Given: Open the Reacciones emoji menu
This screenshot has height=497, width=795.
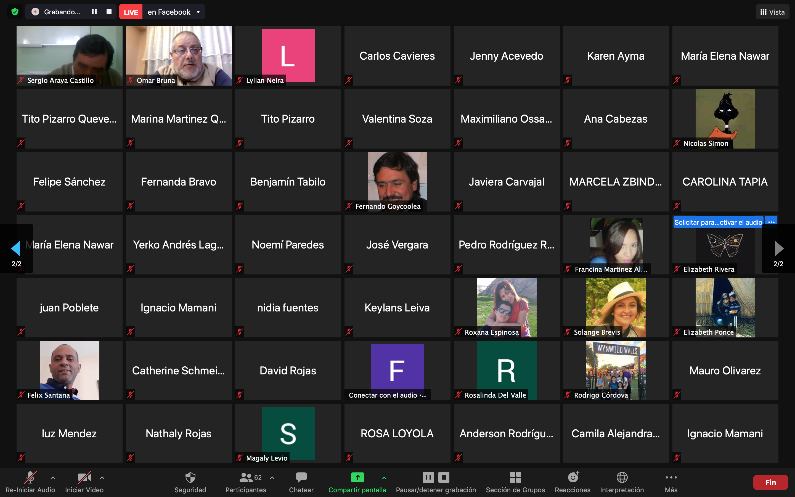Looking at the screenshot, I should (573, 478).
